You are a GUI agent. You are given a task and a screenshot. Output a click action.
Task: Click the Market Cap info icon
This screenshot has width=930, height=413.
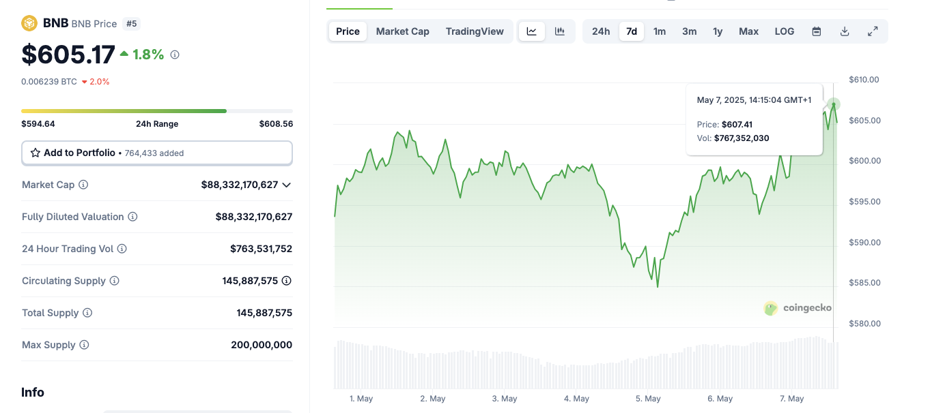(83, 185)
